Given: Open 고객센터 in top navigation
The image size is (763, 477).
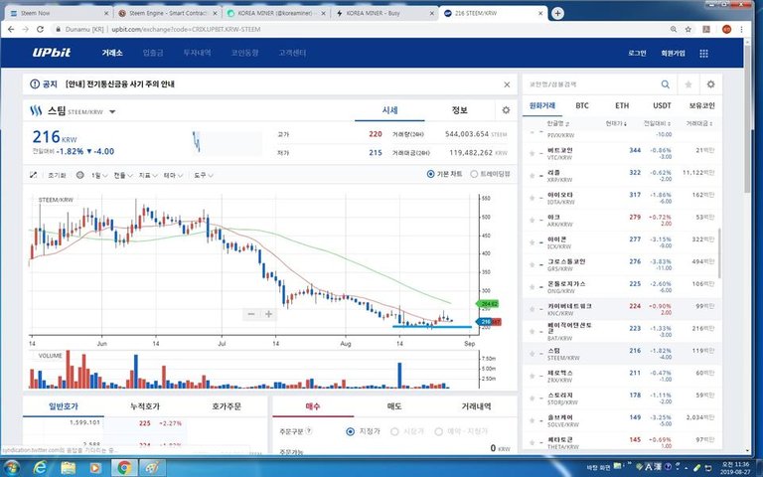Looking at the screenshot, I should 292,53.
